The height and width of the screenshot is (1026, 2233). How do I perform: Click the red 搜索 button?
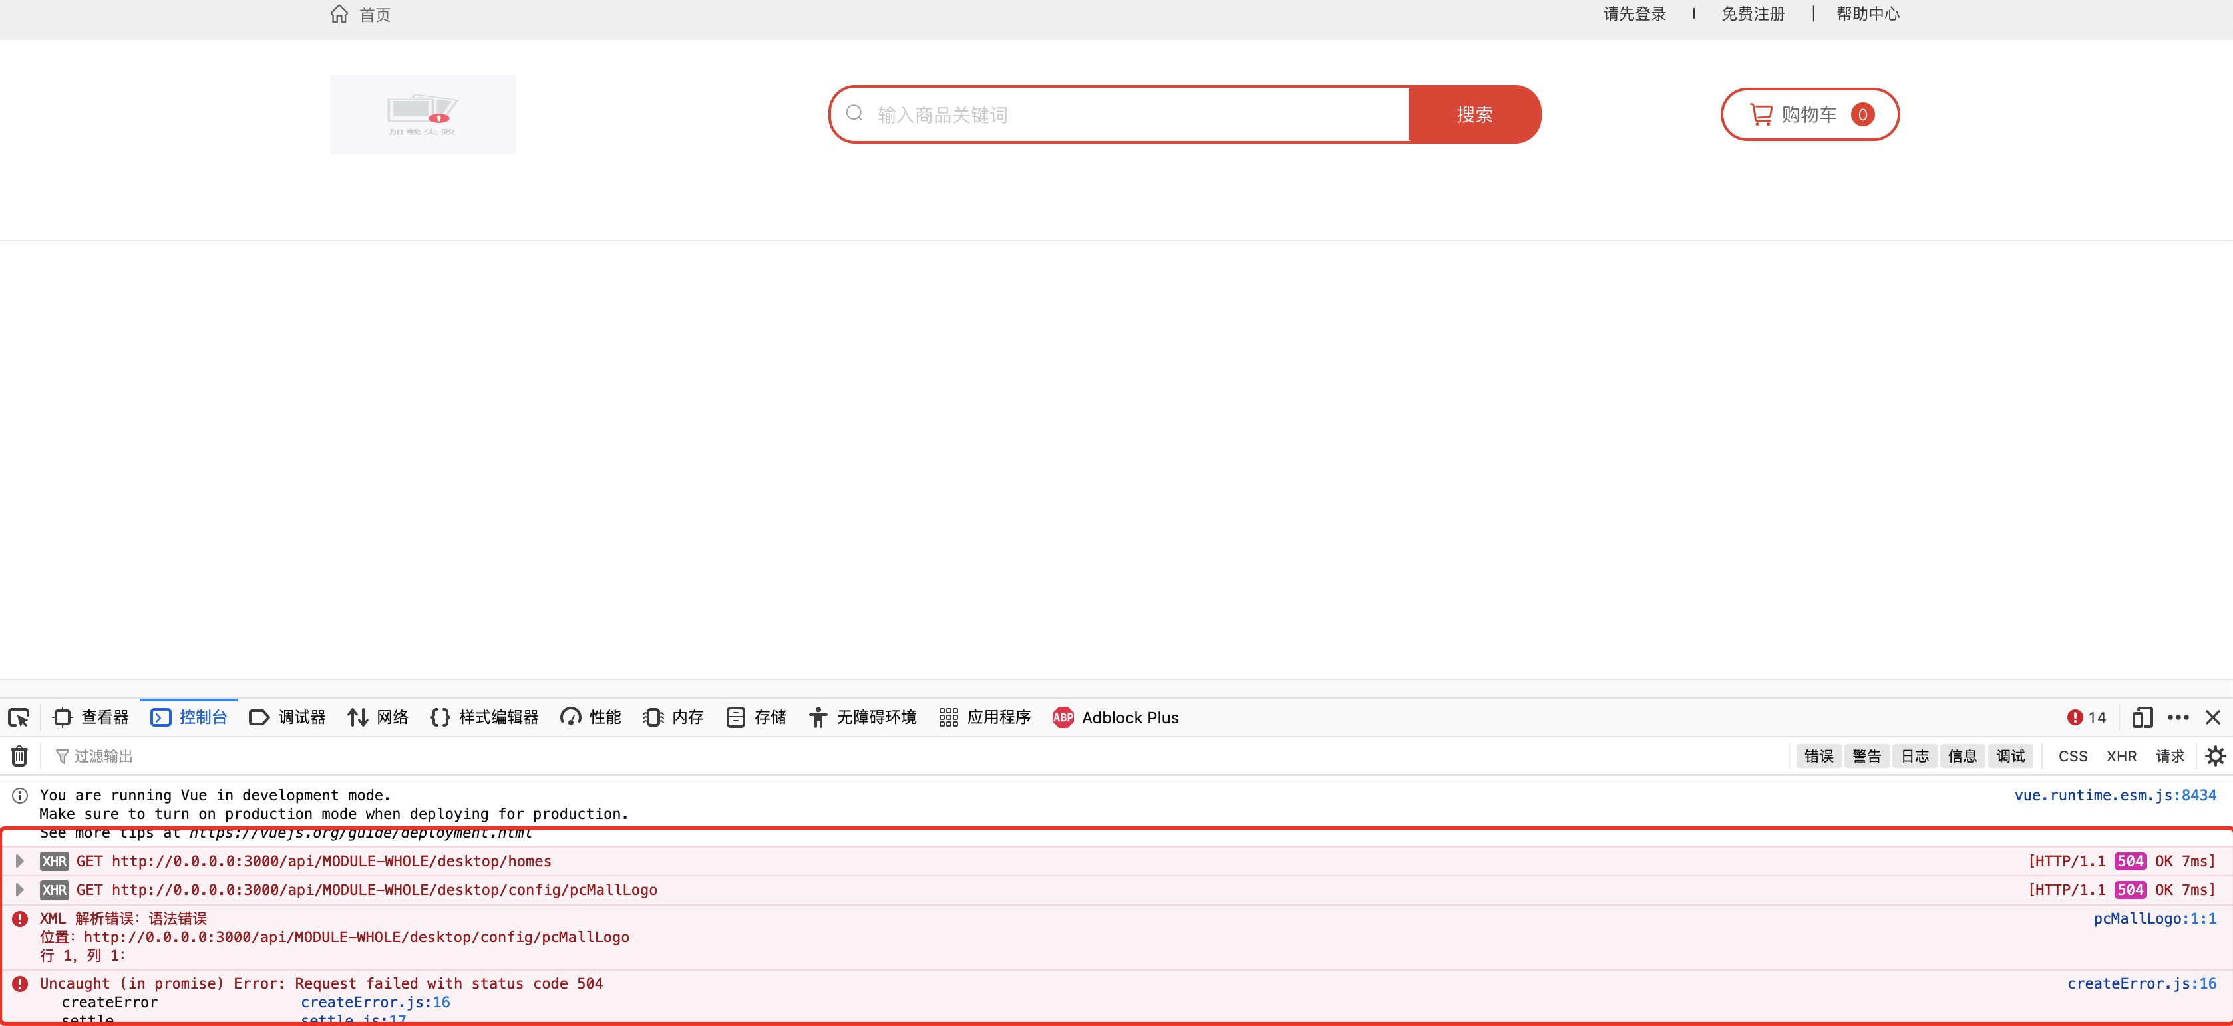1474,114
